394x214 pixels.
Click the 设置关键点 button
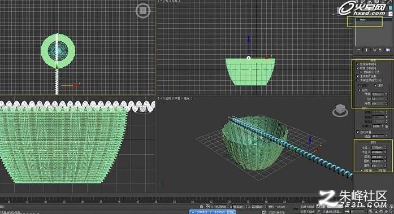[308, 212]
